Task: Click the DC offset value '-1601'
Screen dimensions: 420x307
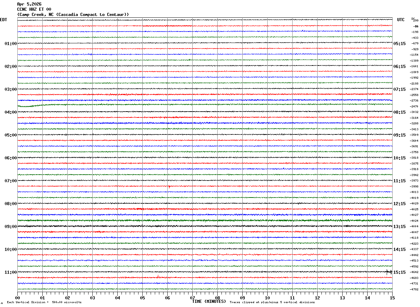Action: tap(414, 67)
